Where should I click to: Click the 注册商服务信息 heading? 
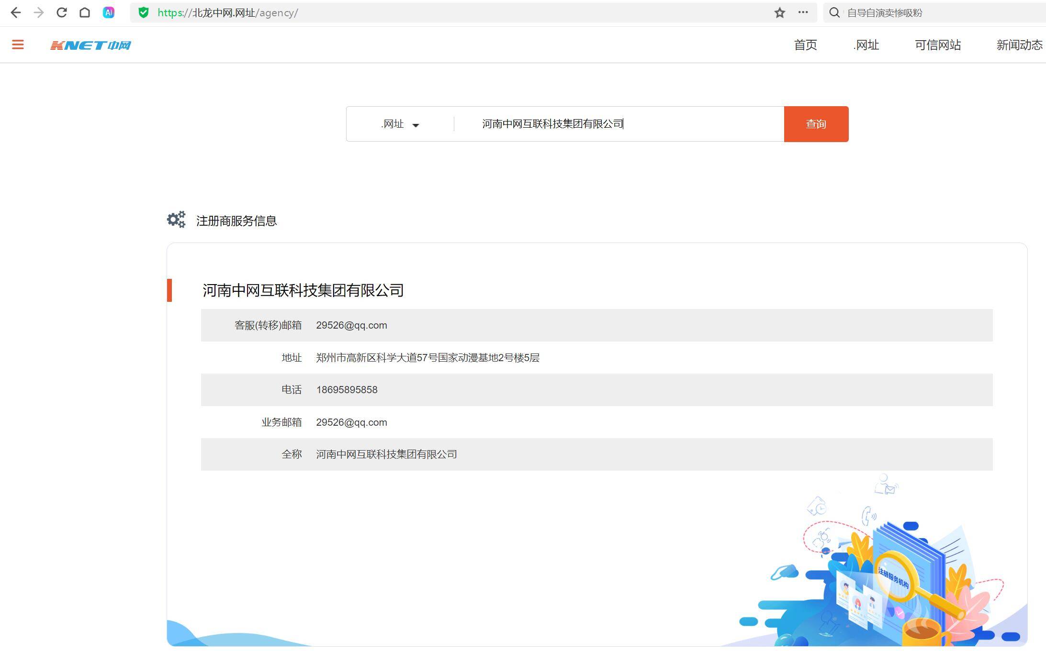tap(236, 221)
